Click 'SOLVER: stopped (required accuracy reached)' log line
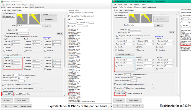Screen dimensions: 191x110 pyautogui.click(x=82, y=102)
